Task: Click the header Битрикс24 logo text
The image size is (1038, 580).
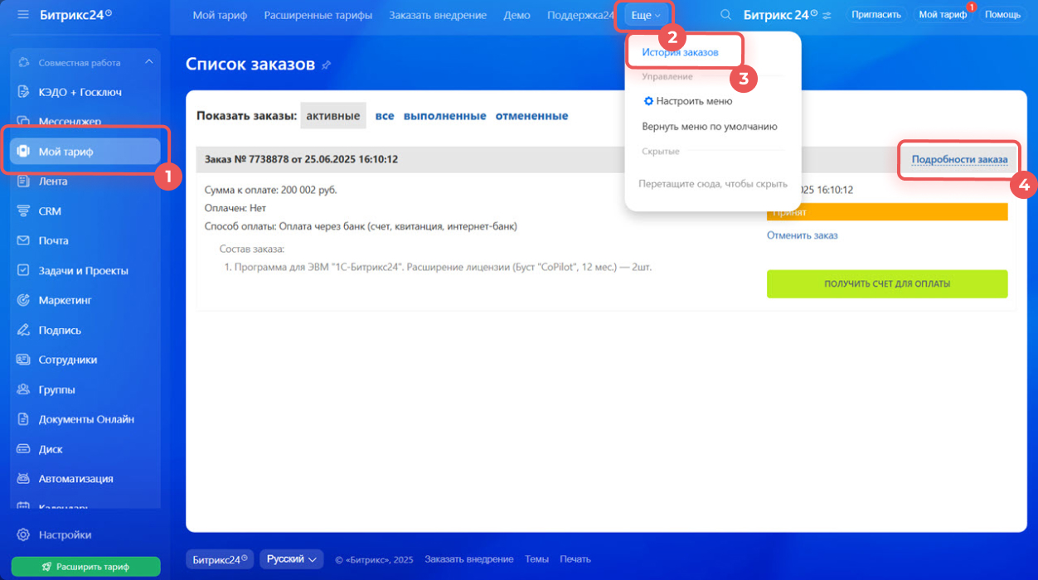Action: click(x=780, y=15)
